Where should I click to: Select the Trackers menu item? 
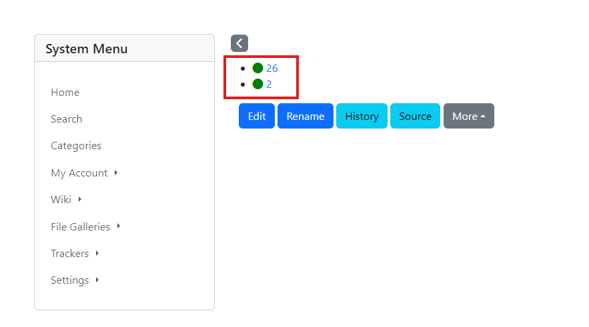point(70,254)
